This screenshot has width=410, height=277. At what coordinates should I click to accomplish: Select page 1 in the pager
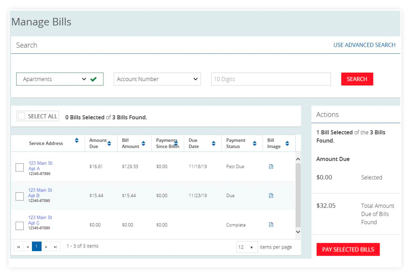37,247
